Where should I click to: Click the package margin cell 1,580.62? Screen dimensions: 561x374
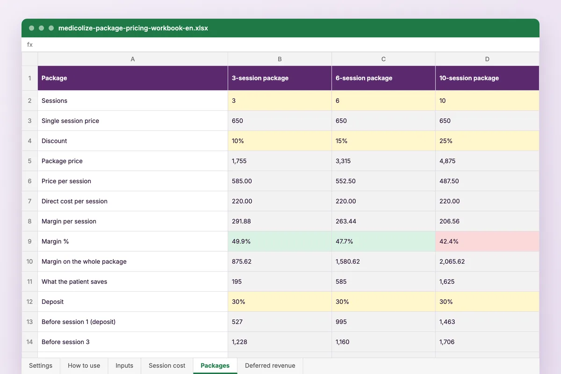pos(383,261)
